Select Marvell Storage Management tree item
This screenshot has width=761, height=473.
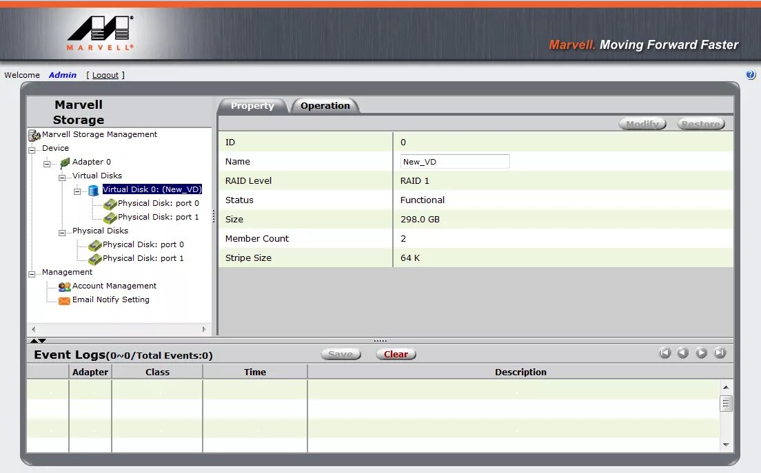[99, 134]
